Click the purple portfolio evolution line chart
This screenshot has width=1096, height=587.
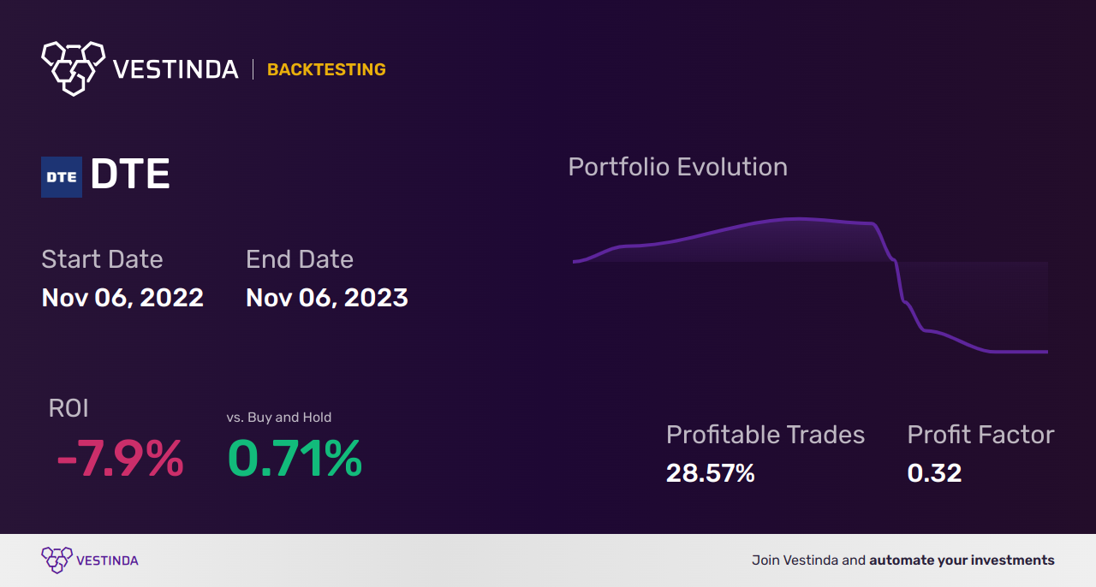(x=810, y=285)
